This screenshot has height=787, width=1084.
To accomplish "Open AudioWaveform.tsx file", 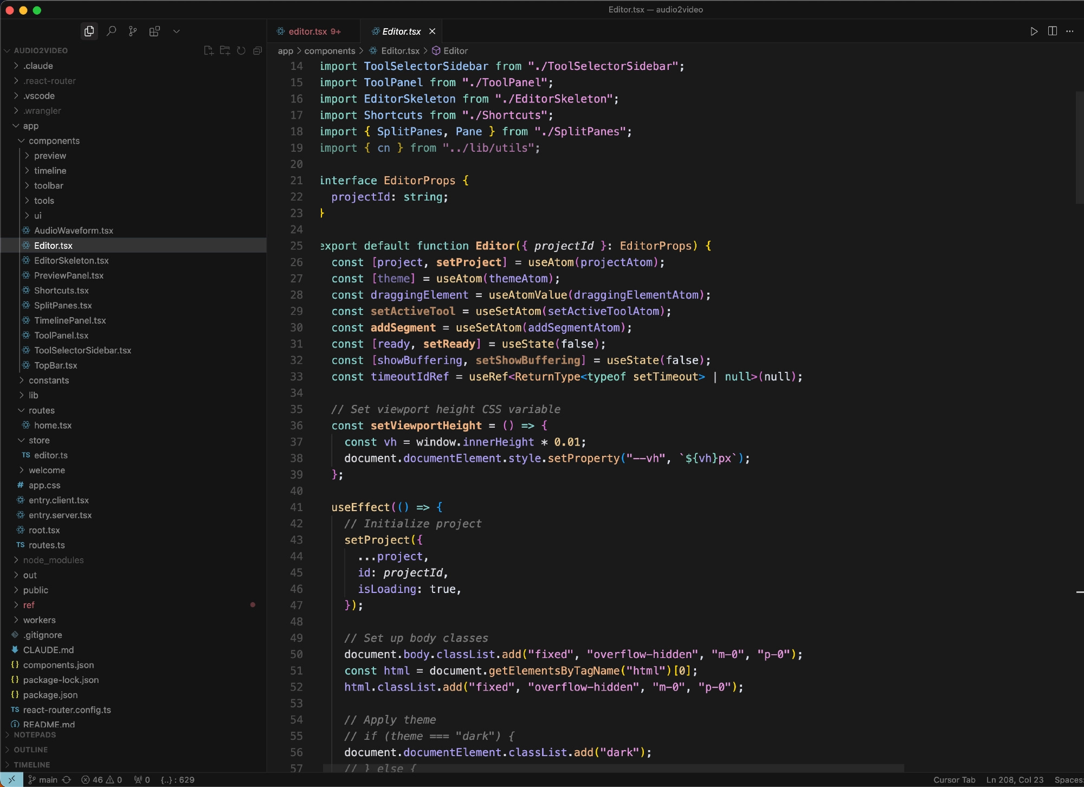I will click(x=73, y=230).
